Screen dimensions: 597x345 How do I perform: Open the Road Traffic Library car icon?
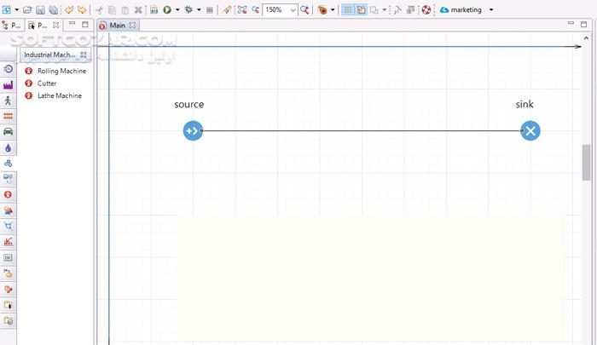point(8,131)
